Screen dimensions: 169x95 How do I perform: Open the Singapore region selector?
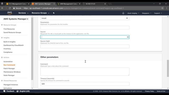(147, 13)
